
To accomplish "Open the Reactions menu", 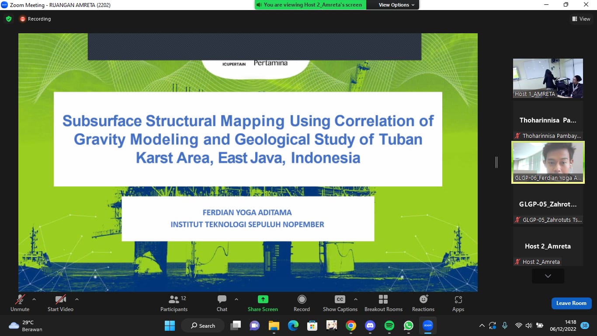I will 423,303.
